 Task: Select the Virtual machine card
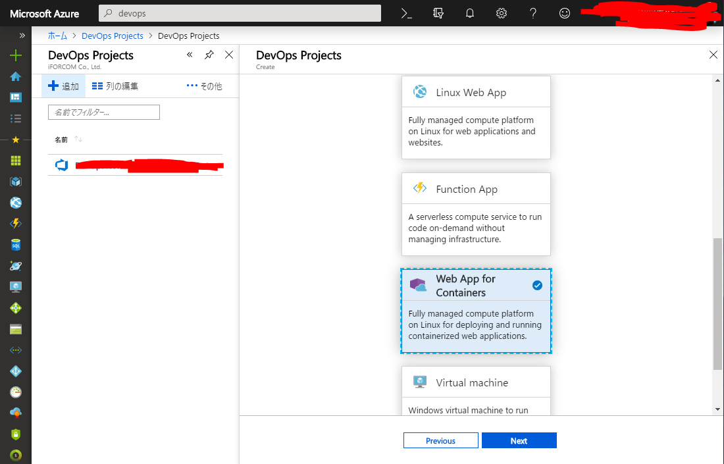(476, 390)
